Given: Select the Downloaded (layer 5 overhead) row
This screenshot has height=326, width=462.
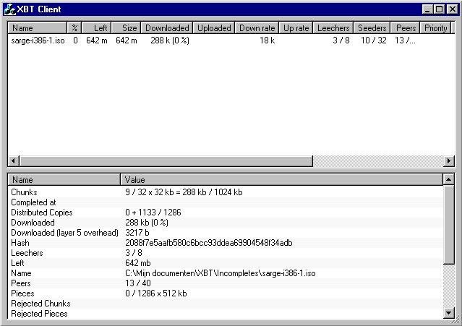Looking at the screenshot, I should pyautogui.click(x=226, y=233).
